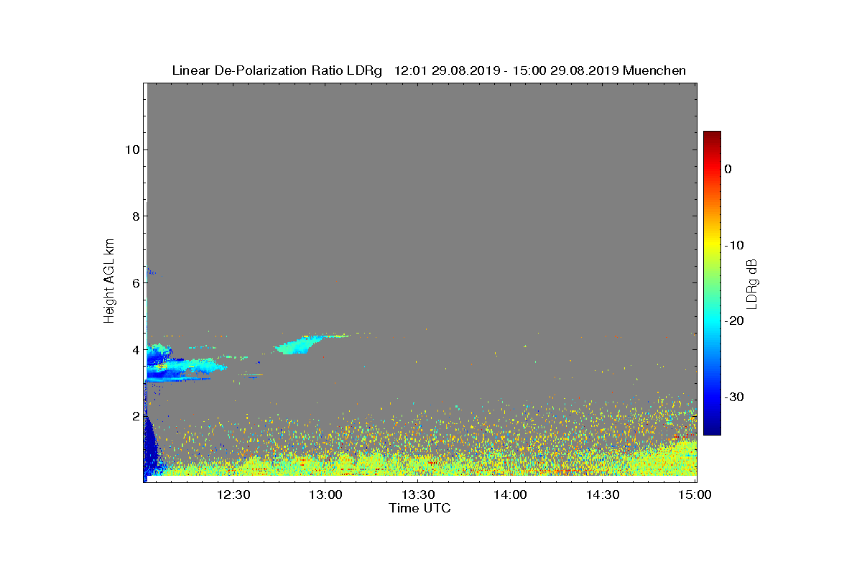This screenshot has width=862, height=575.
Task: Click the height axis label 4
Action: (134, 349)
